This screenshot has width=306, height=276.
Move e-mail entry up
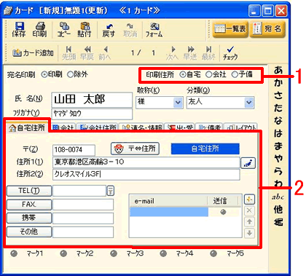tap(249, 221)
